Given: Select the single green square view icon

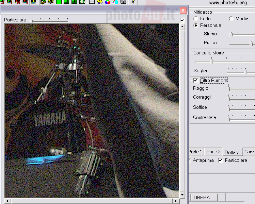Looking at the screenshot, I should 59,2.
